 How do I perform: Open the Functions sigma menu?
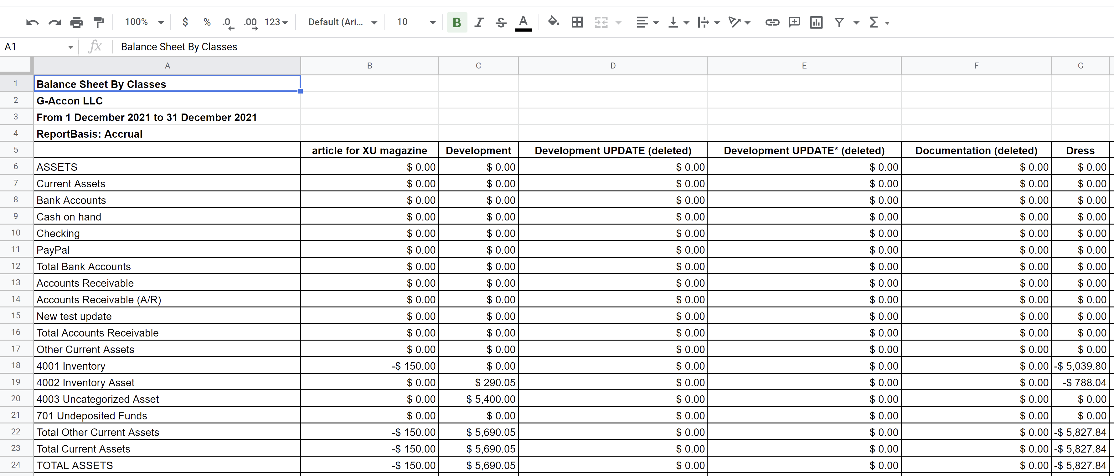tap(879, 22)
